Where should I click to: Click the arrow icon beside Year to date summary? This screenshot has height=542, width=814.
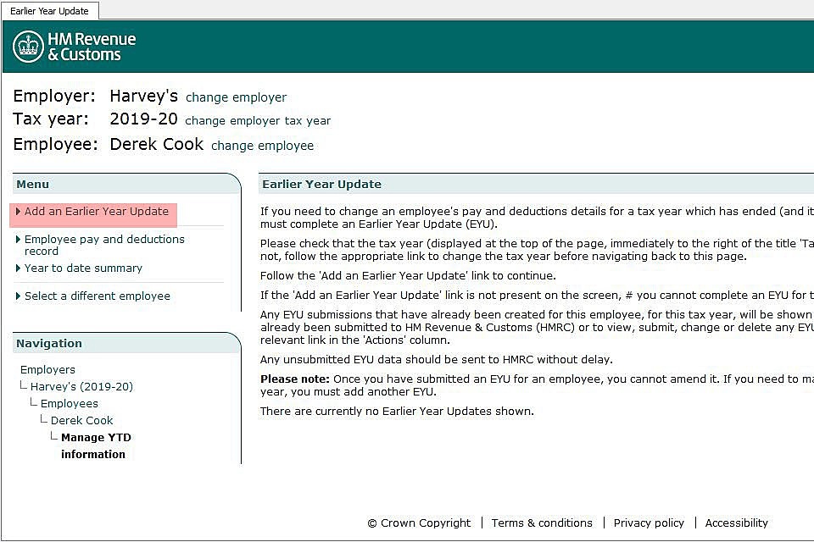click(x=19, y=268)
